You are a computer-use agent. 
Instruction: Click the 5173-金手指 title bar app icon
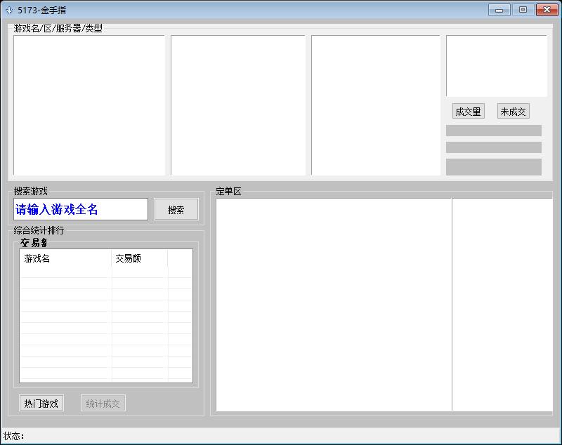click(9, 11)
